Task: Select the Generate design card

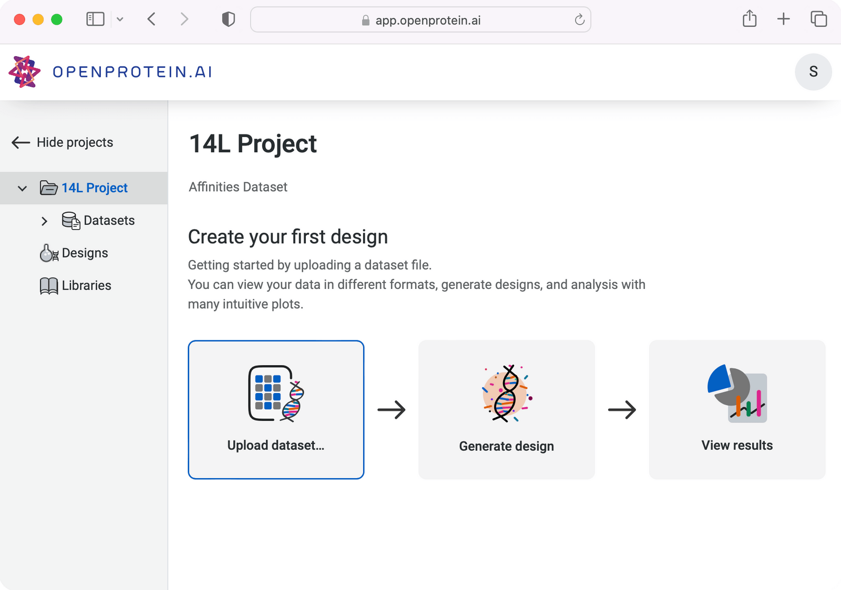Action: pyautogui.click(x=506, y=410)
